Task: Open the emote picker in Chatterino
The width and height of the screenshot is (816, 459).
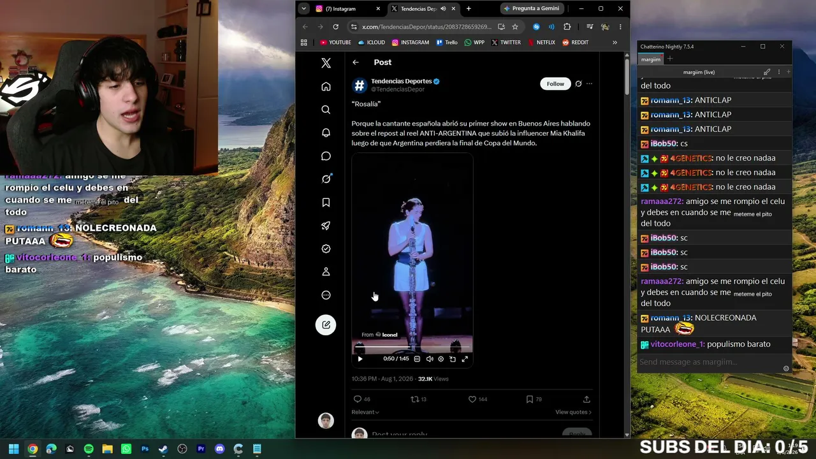Action: [x=786, y=368]
